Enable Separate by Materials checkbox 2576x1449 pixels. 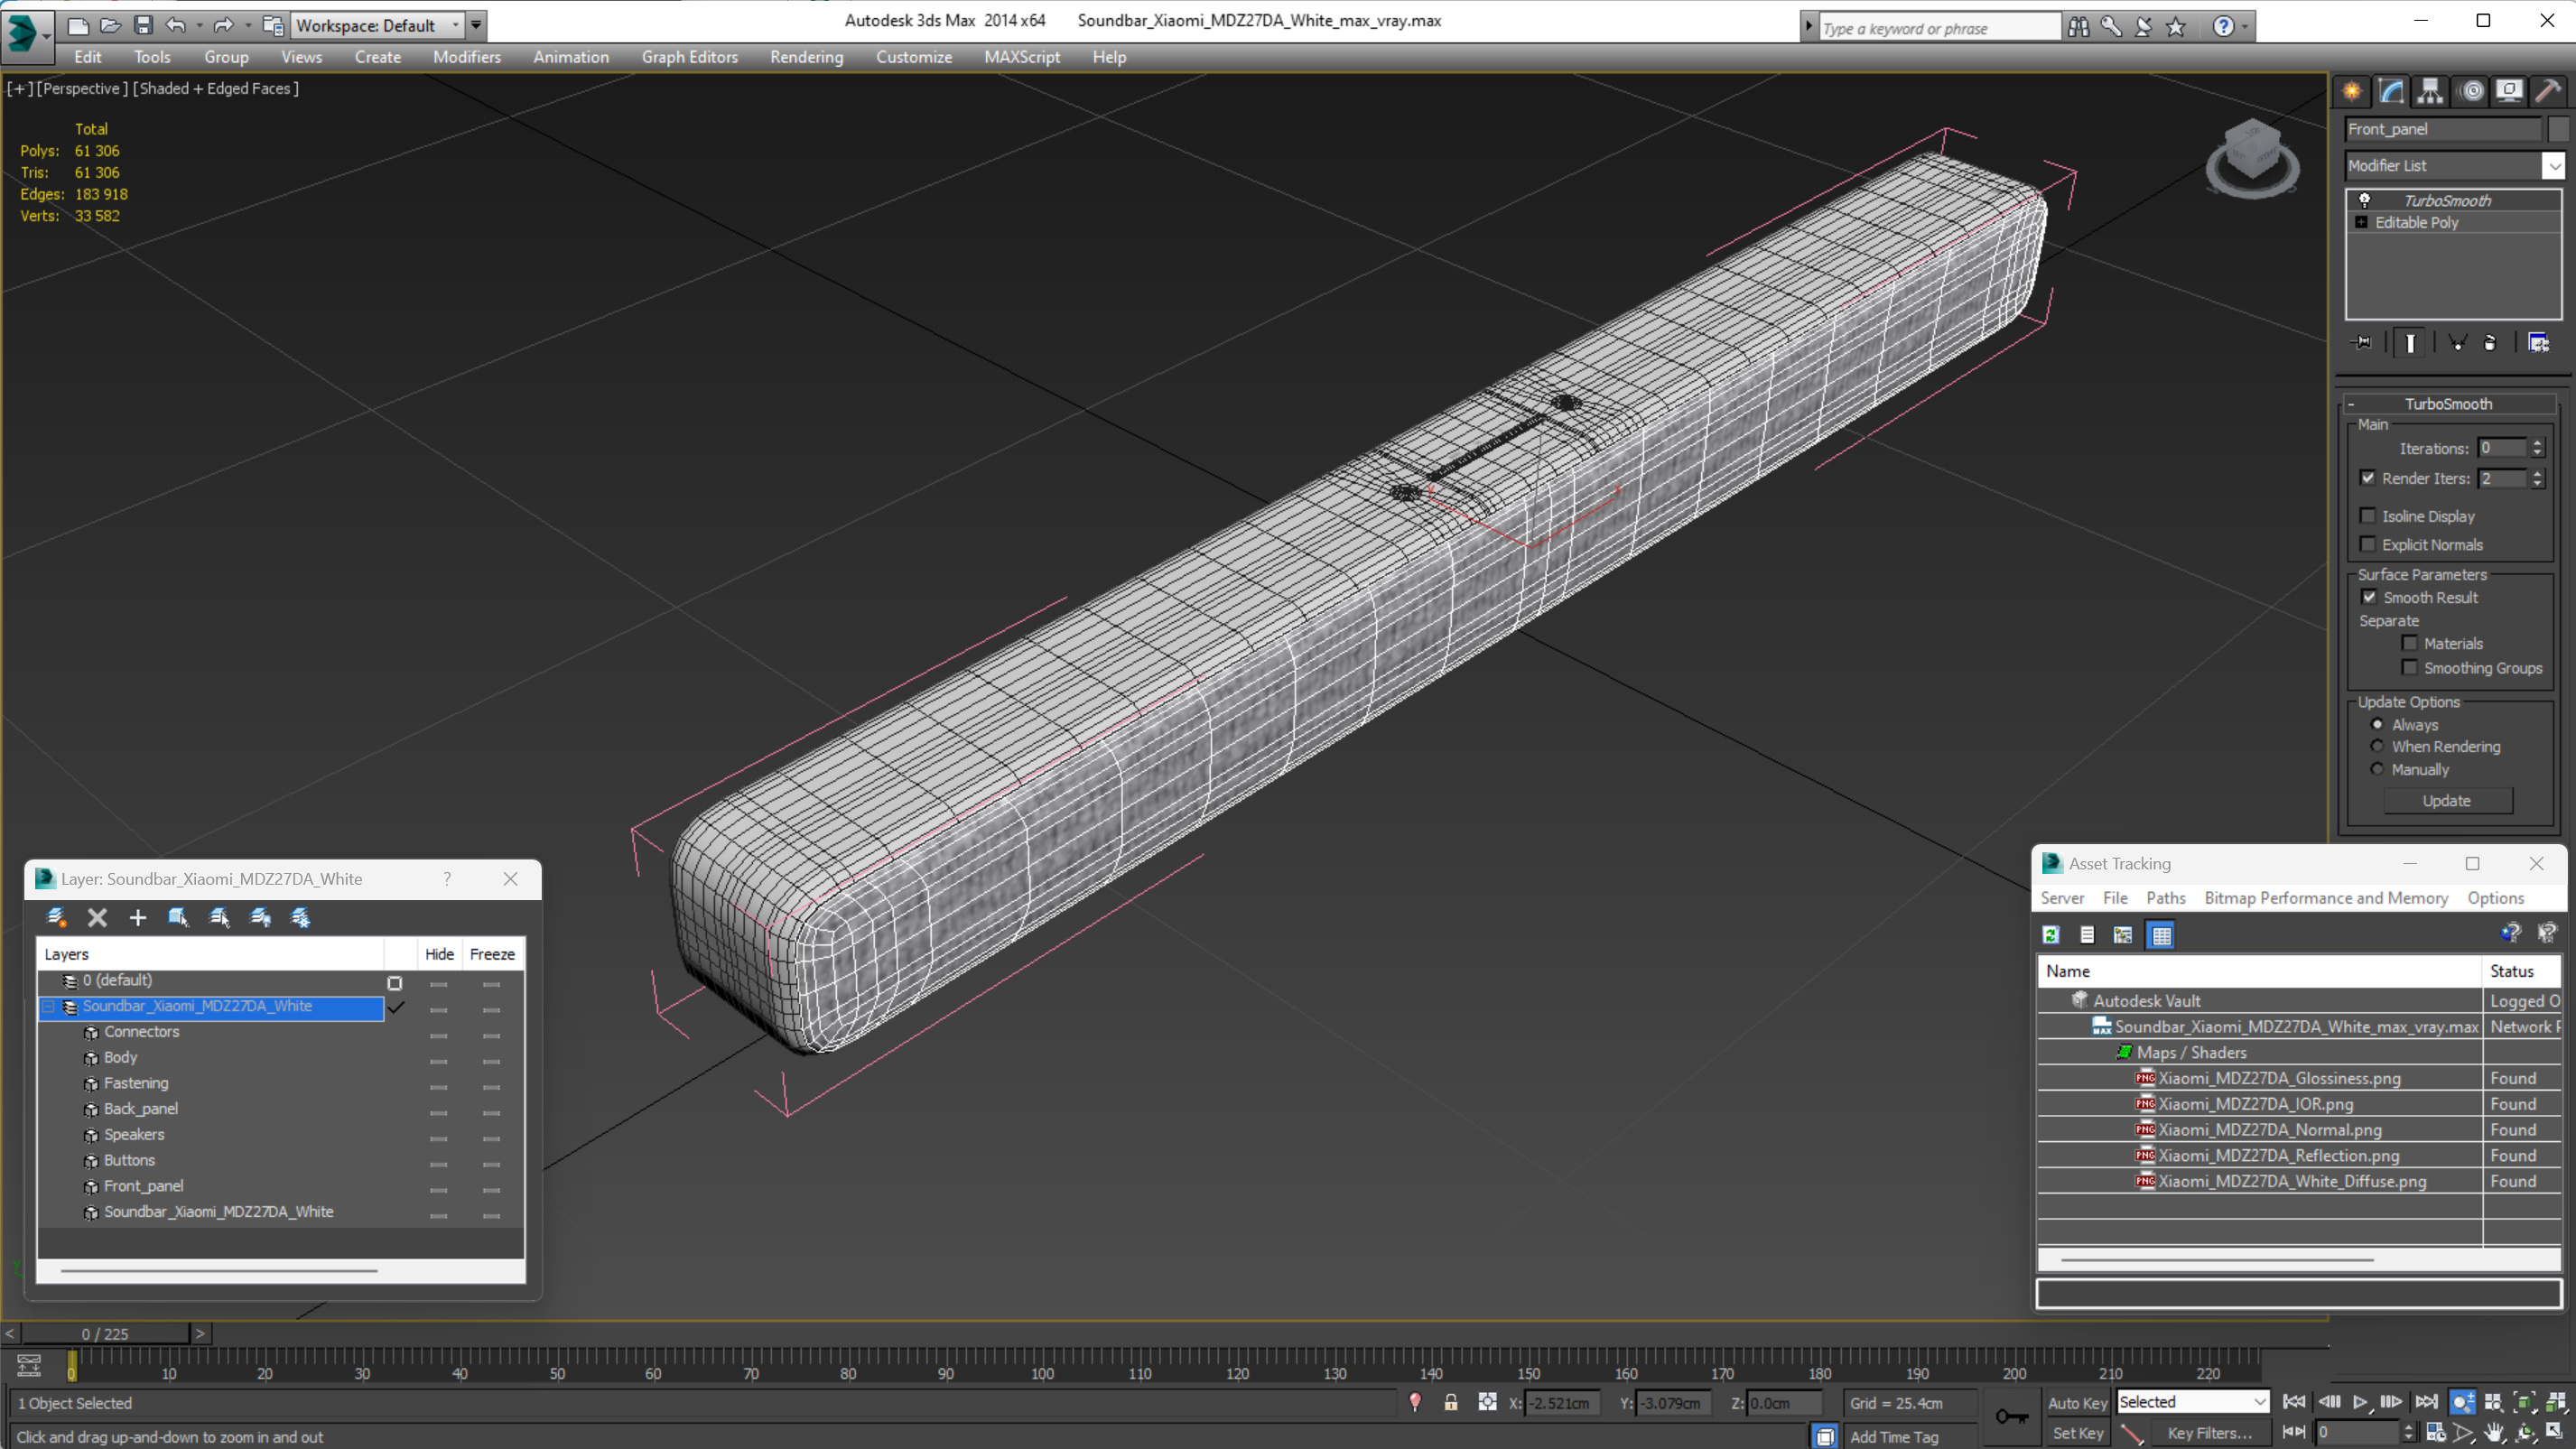pos(2410,643)
